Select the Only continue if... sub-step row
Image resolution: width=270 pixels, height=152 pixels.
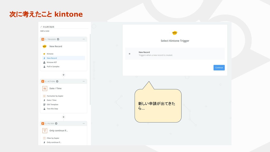pyautogui.click(x=64, y=142)
